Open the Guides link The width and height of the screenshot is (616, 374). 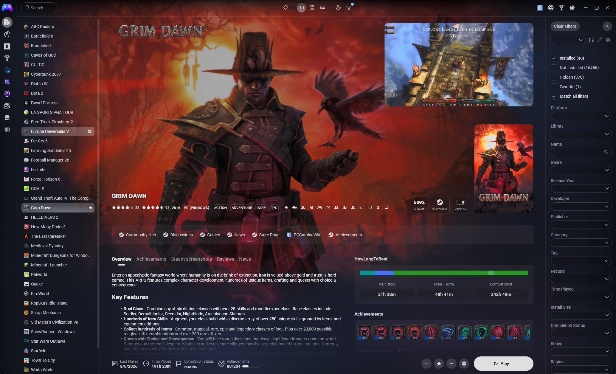pos(210,235)
